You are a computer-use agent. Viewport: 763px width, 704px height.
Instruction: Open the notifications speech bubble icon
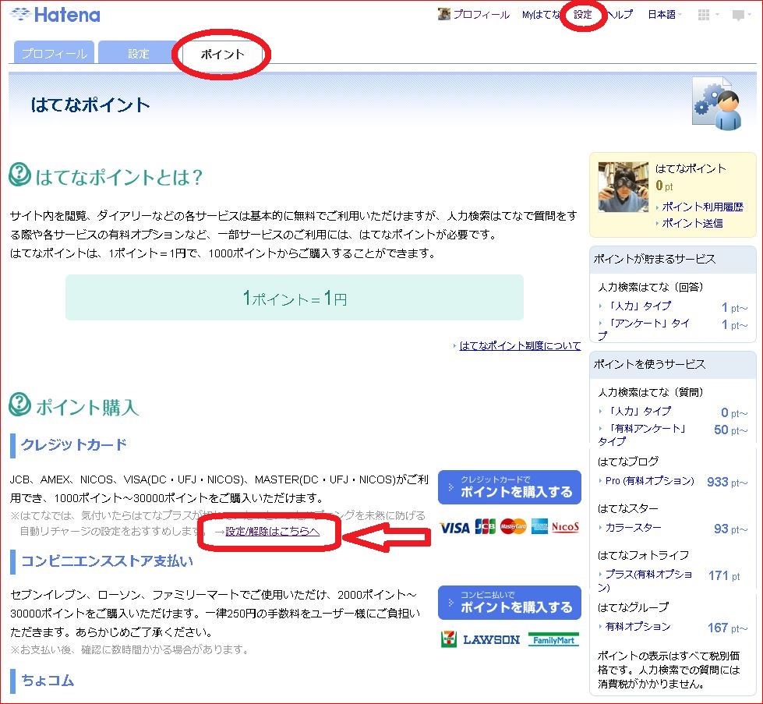point(738,15)
